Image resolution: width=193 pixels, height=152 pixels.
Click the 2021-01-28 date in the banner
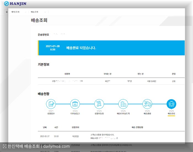point(53,46)
